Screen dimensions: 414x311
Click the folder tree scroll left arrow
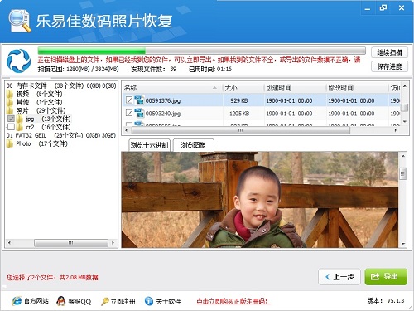[9, 243]
